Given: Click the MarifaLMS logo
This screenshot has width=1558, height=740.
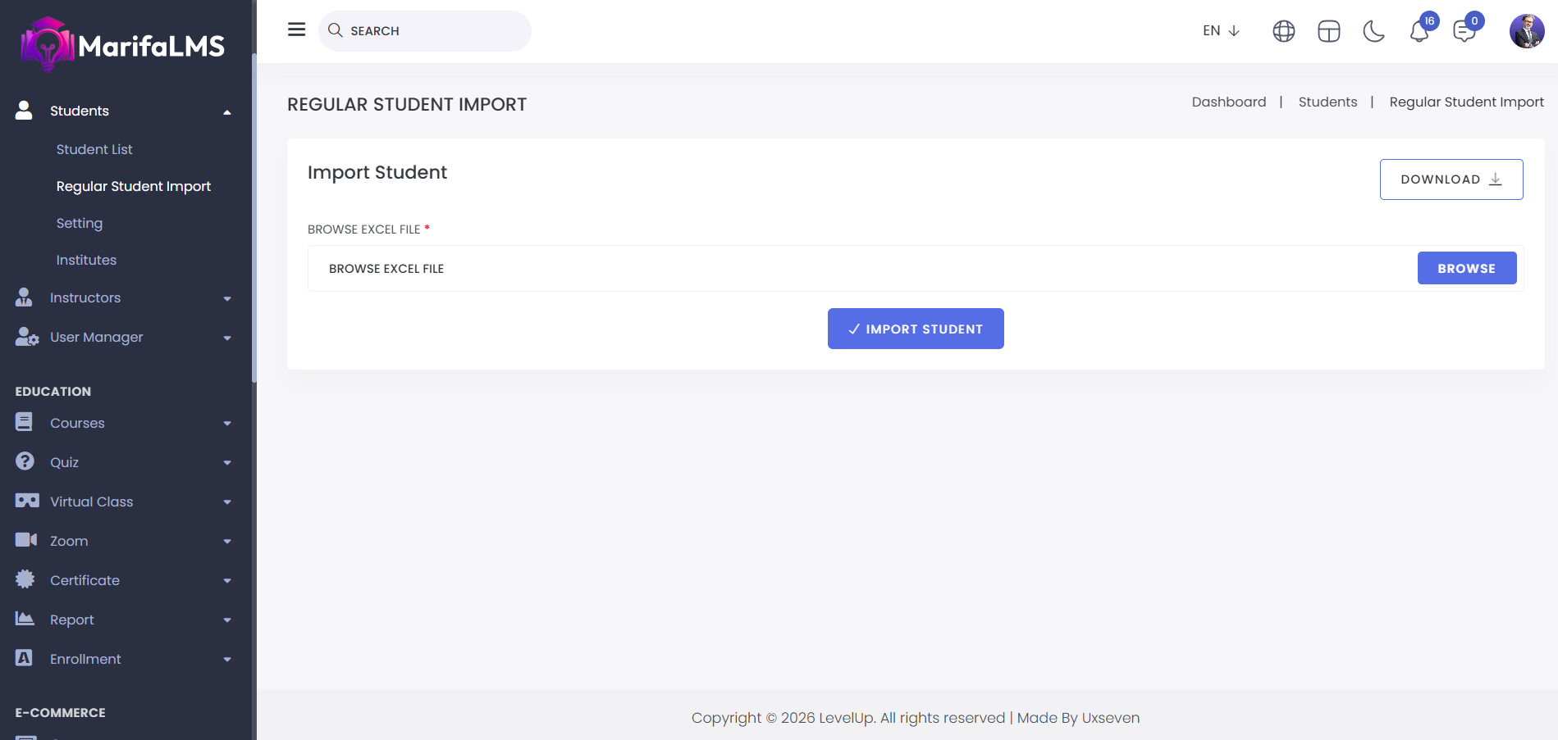Looking at the screenshot, I should tap(123, 45).
